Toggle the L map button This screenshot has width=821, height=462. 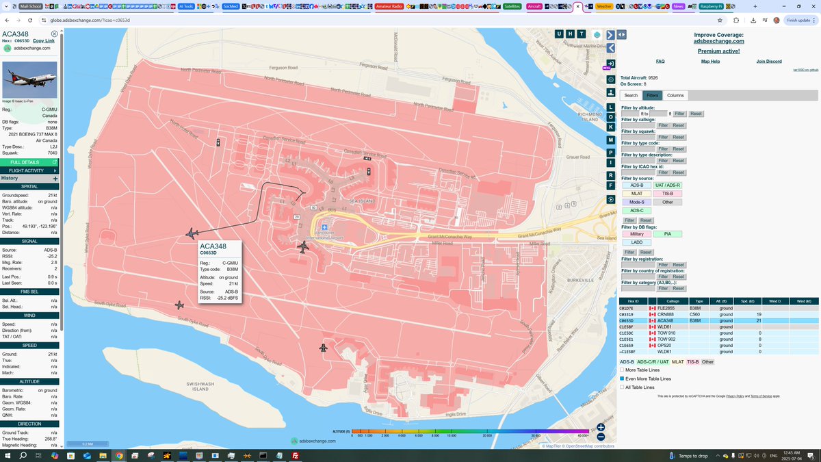(610, 107)
